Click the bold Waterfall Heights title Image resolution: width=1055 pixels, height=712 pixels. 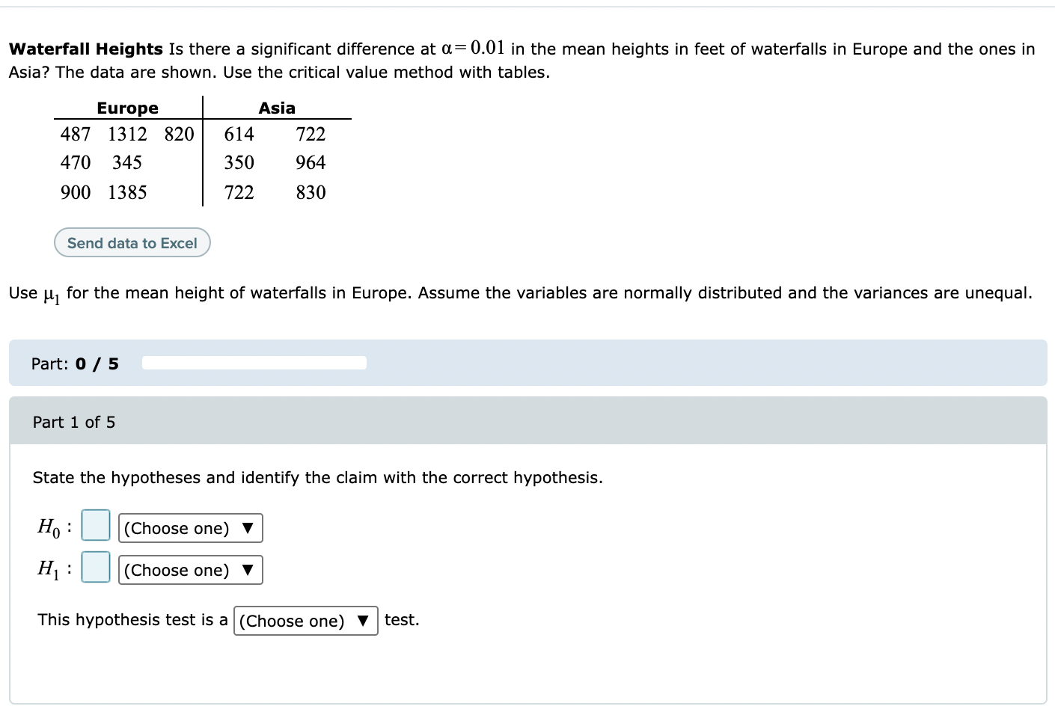[86, 49]
